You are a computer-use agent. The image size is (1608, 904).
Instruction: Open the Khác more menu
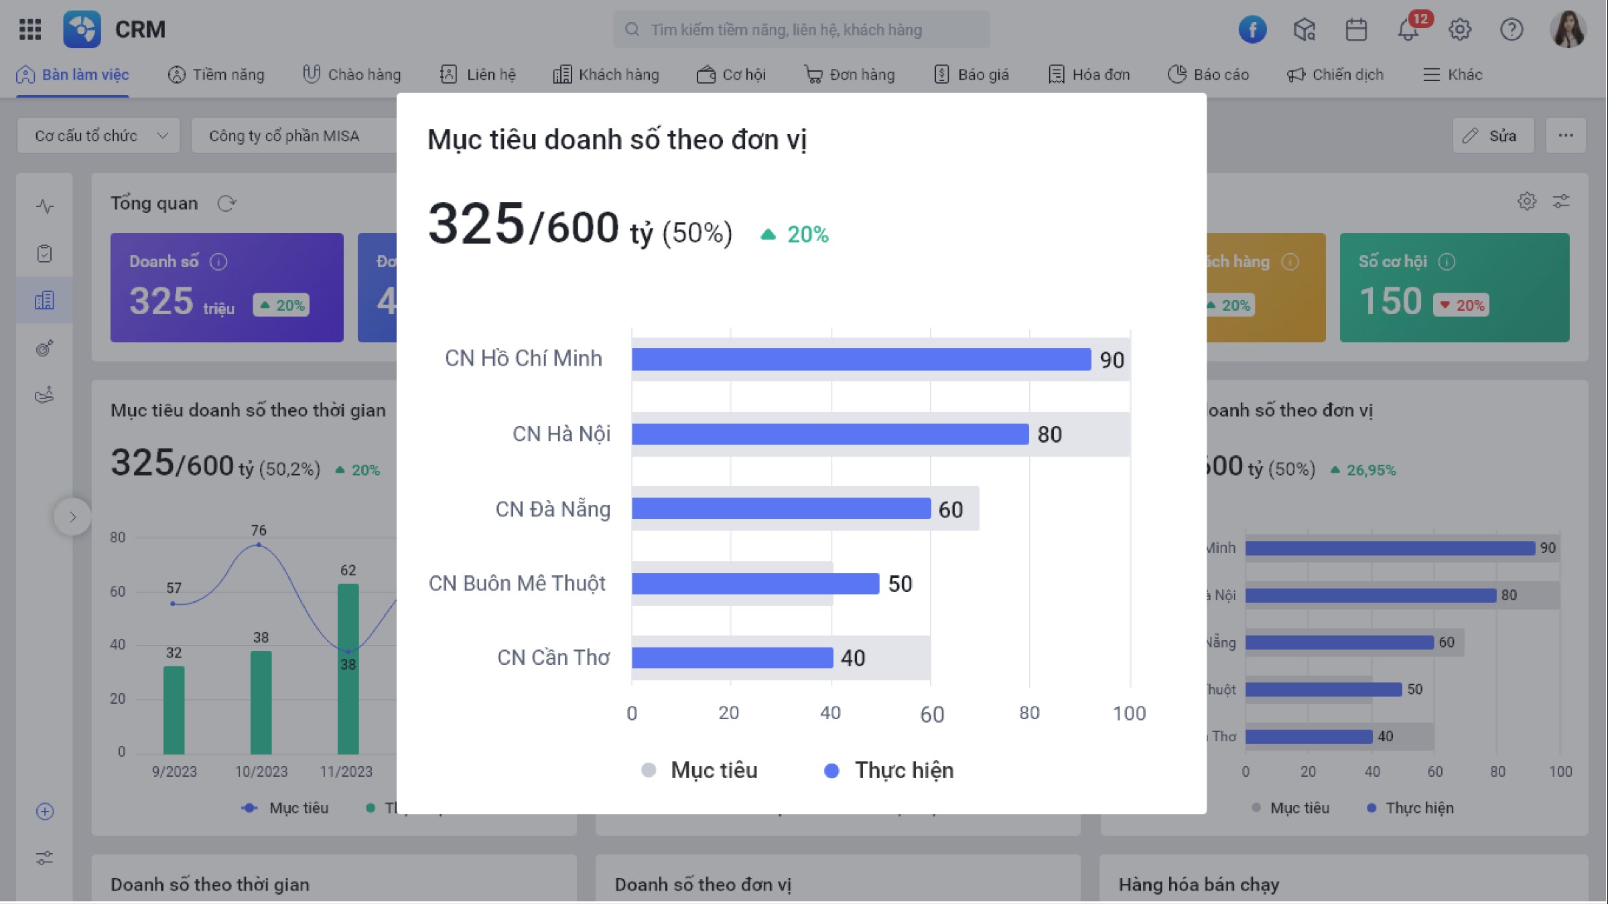click(x=1453, y=74)
